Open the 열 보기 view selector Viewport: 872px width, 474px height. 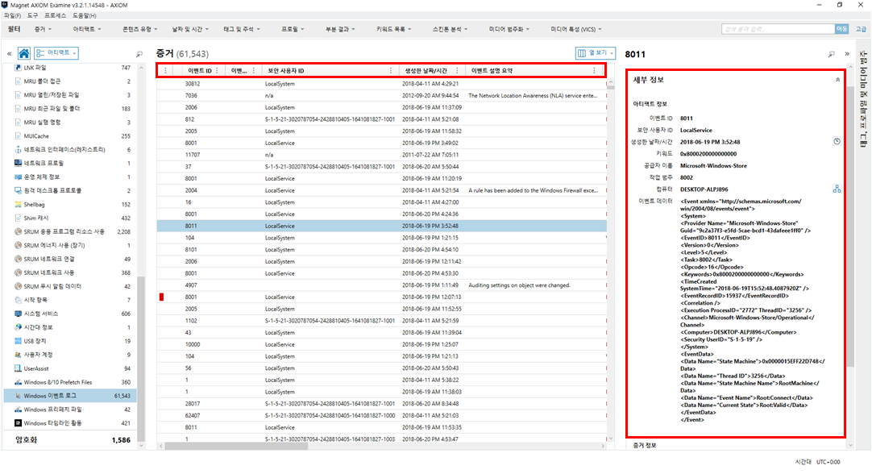(595, 53)
